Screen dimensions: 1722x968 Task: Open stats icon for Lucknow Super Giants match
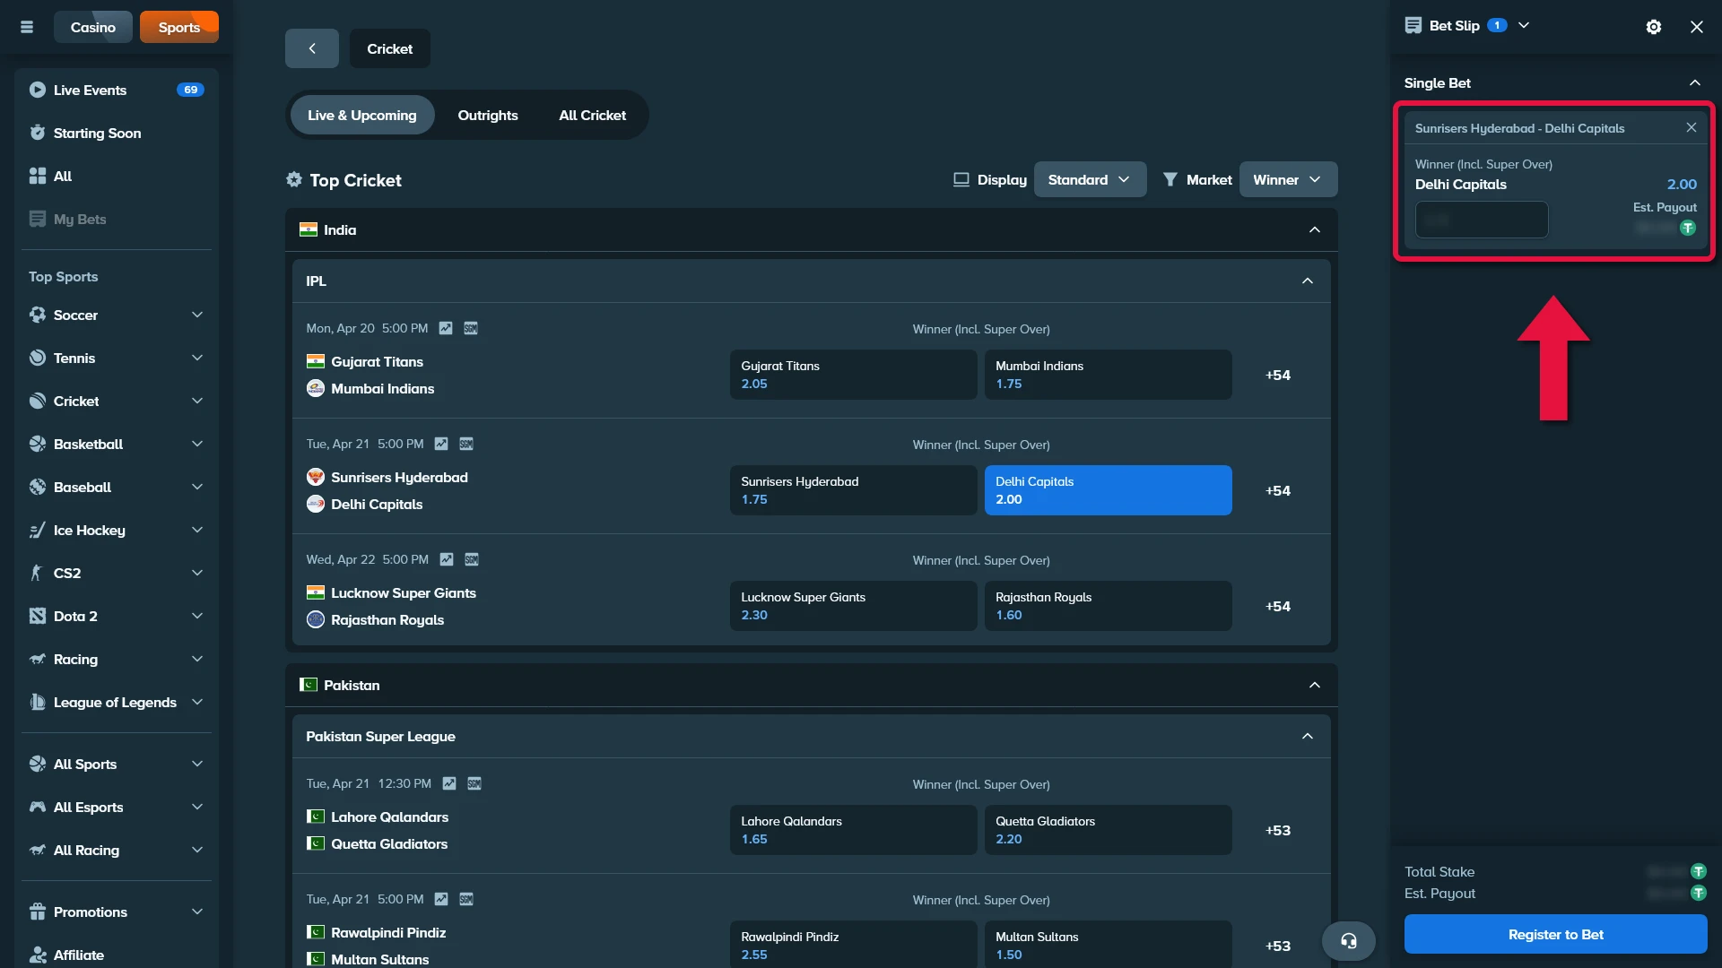447,559
